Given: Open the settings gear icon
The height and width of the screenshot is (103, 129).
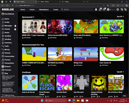Looking at the screenshot, I should [118, 10].
